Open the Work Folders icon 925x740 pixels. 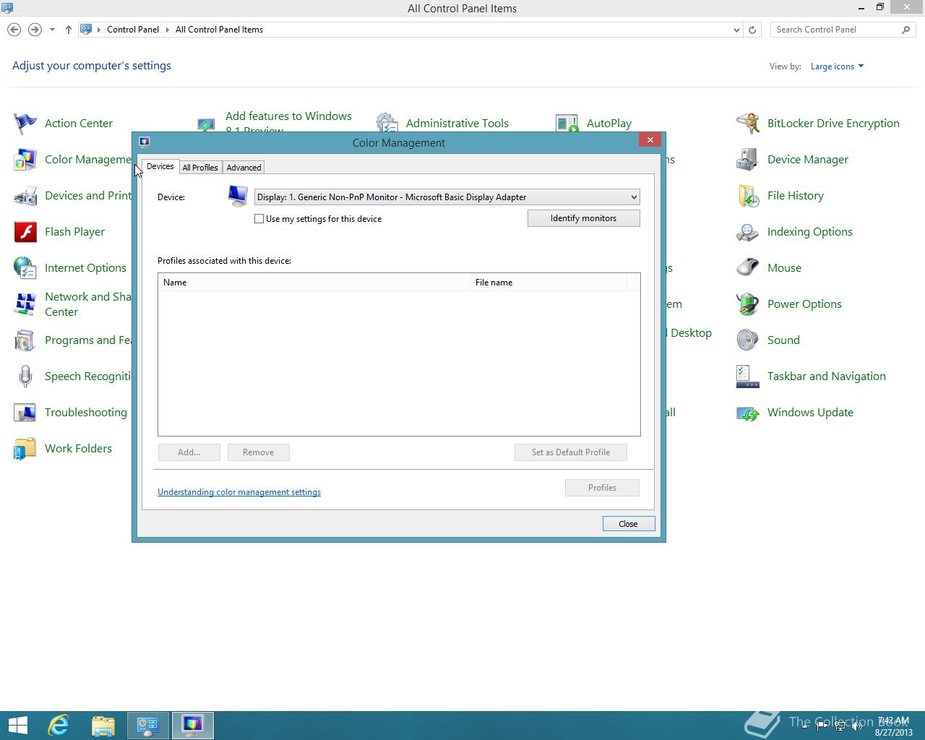25,449
